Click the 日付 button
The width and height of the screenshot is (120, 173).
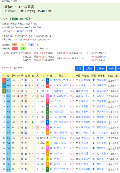coord(79,69)
